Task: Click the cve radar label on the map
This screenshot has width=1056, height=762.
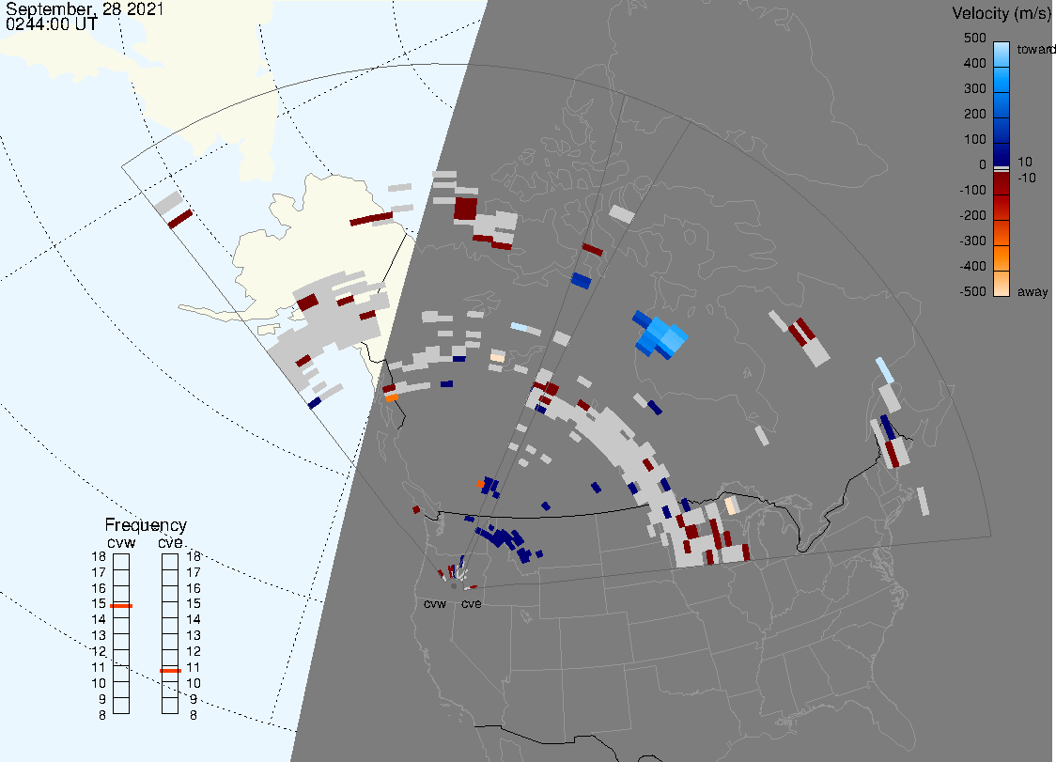Action: coord(472,603)
